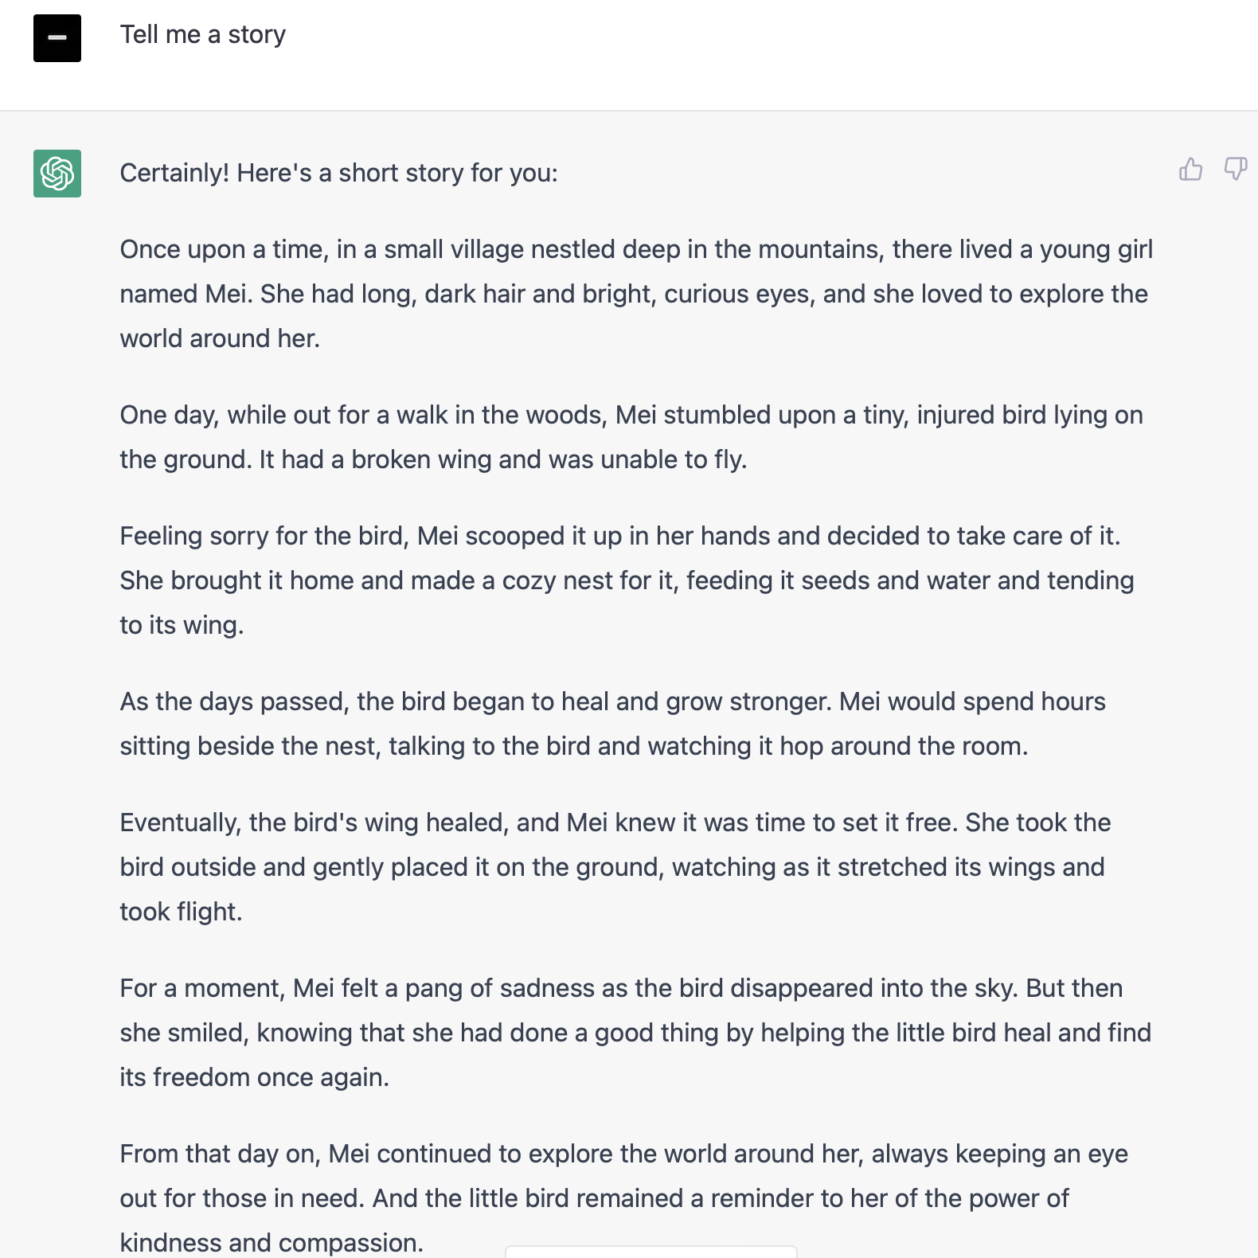
Task: Click the phrase 'took flight.'
Action: pos(182,912)
